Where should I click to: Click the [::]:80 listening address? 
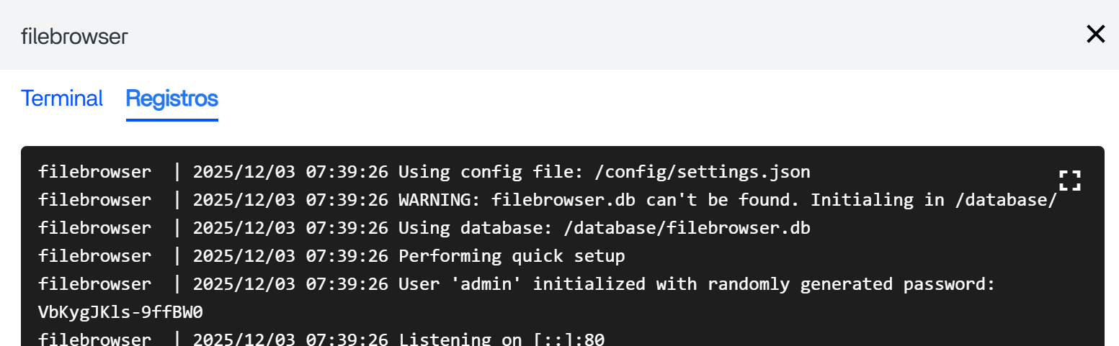coord(569,339)
